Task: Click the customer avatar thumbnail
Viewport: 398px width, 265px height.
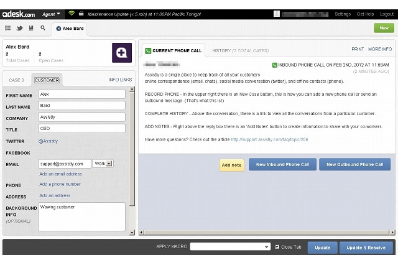Action: coord(122,52)
